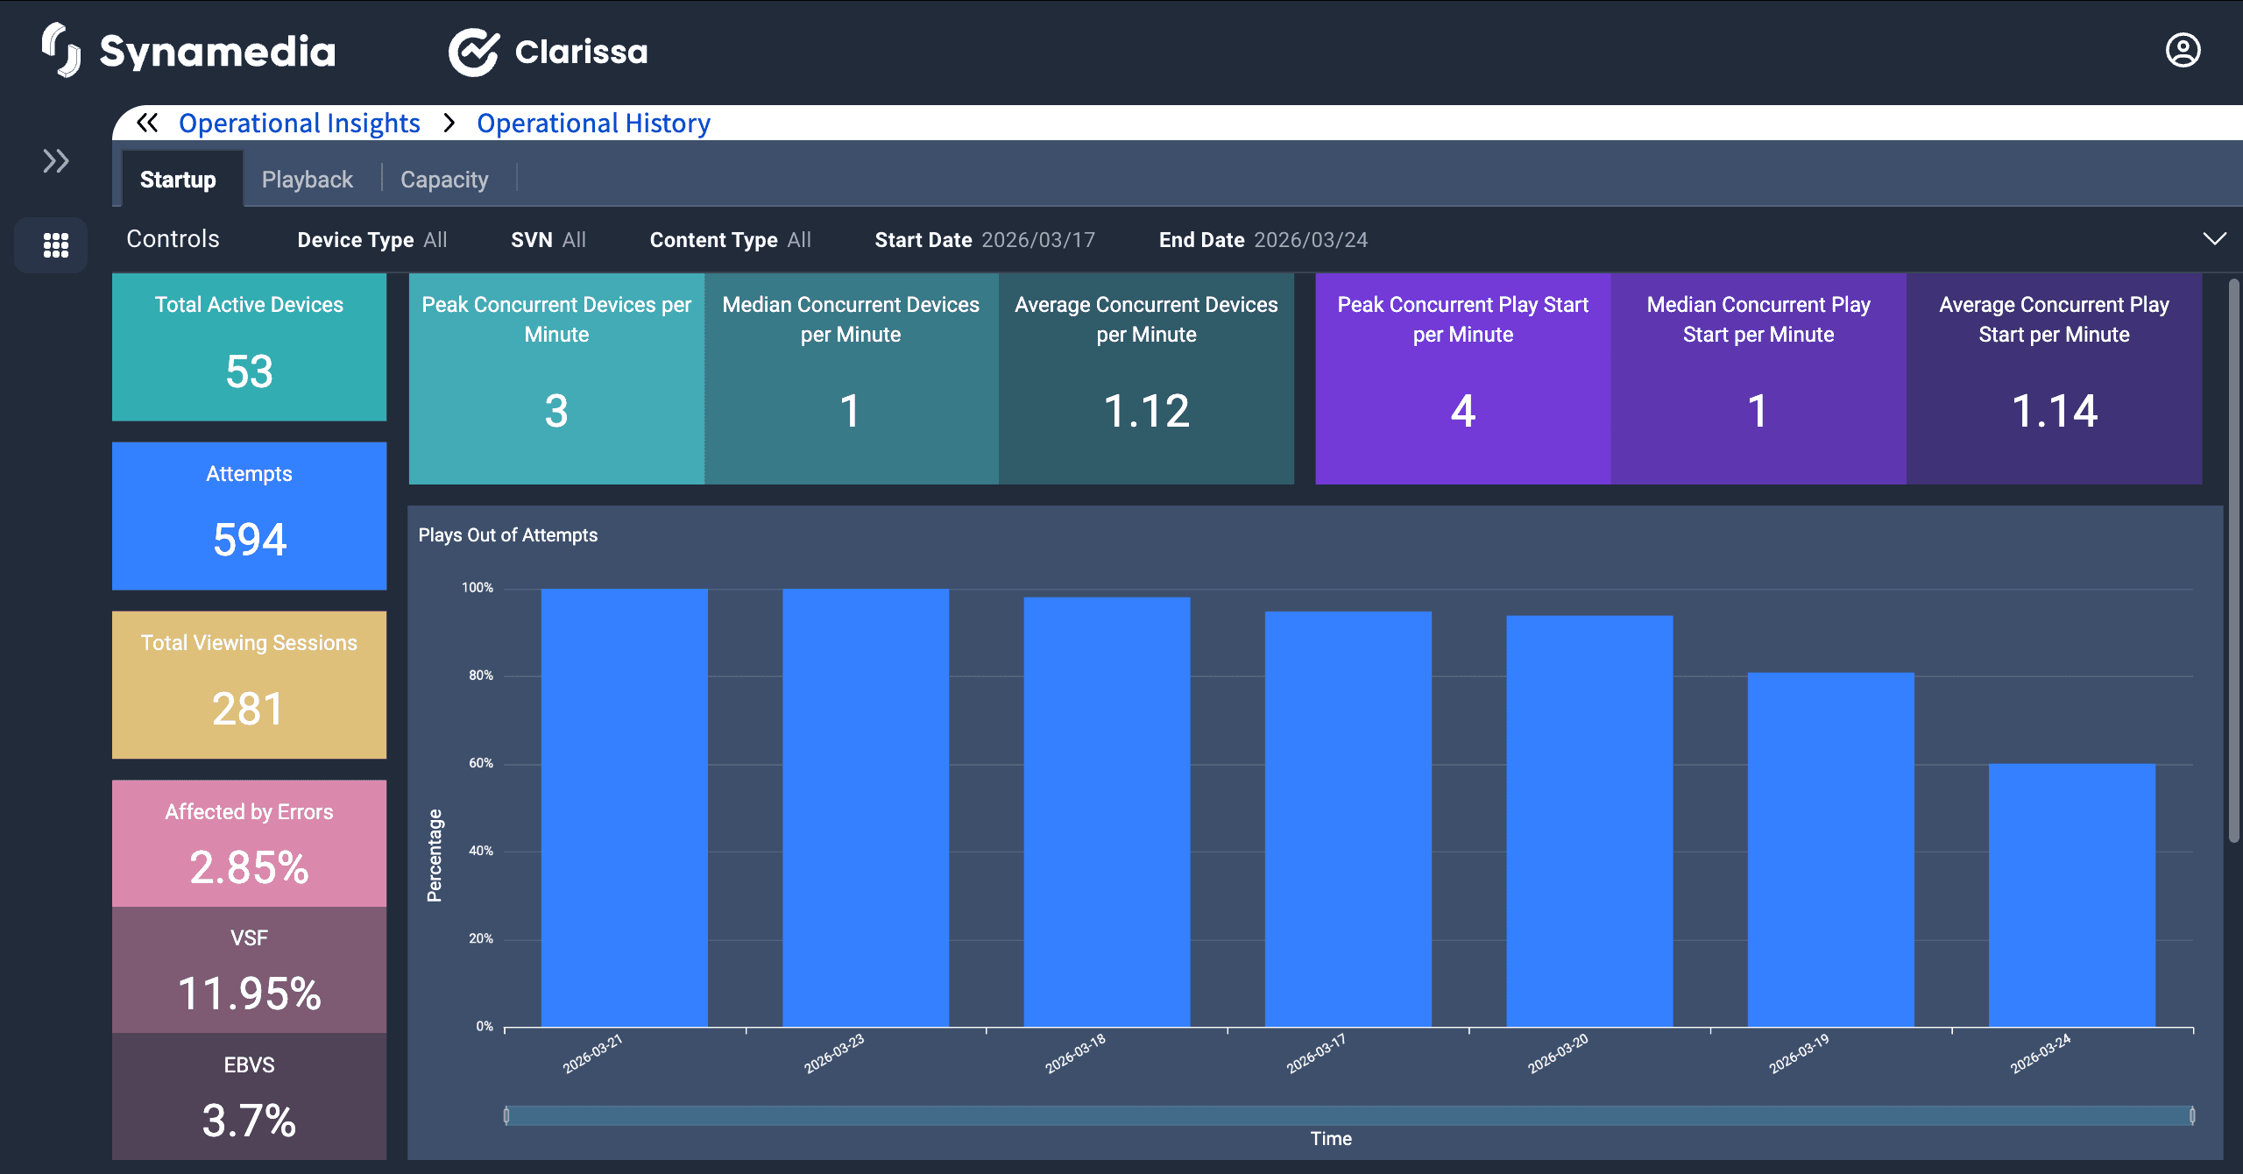Go to Operational Insights breadcrumb link
The height and width of the screenshot is (1174, 2243).
[299, 123]
